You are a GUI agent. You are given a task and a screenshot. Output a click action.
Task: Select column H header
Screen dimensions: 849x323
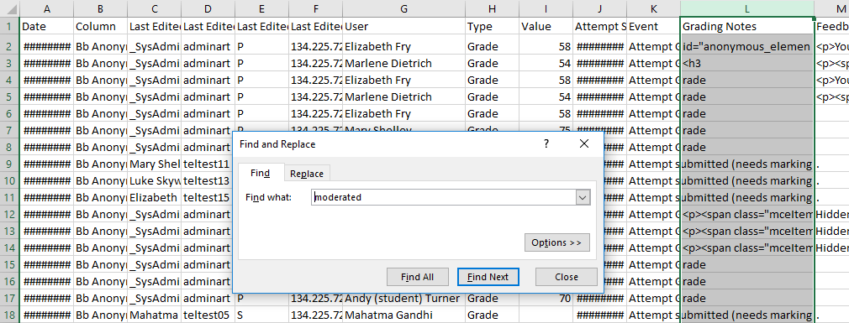coord(492,8)
